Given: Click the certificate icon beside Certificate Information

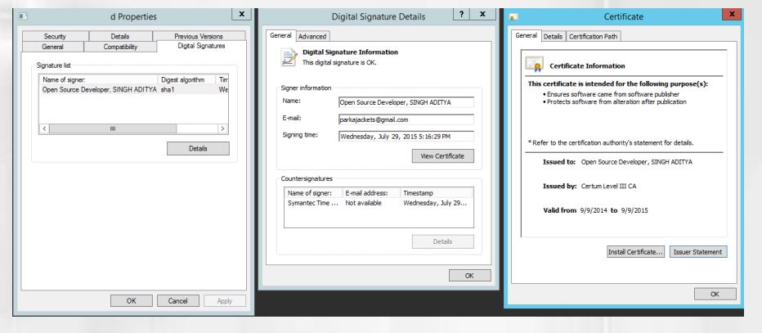Looking at the screenshot, I should coord(535,64).
